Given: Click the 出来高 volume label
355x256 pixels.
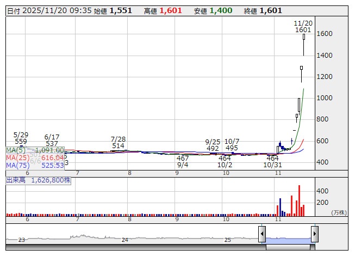Looking at the screenshot, I should coord(38,180).
